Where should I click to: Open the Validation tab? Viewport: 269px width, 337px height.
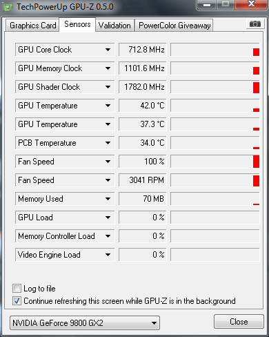click(114, 26)
